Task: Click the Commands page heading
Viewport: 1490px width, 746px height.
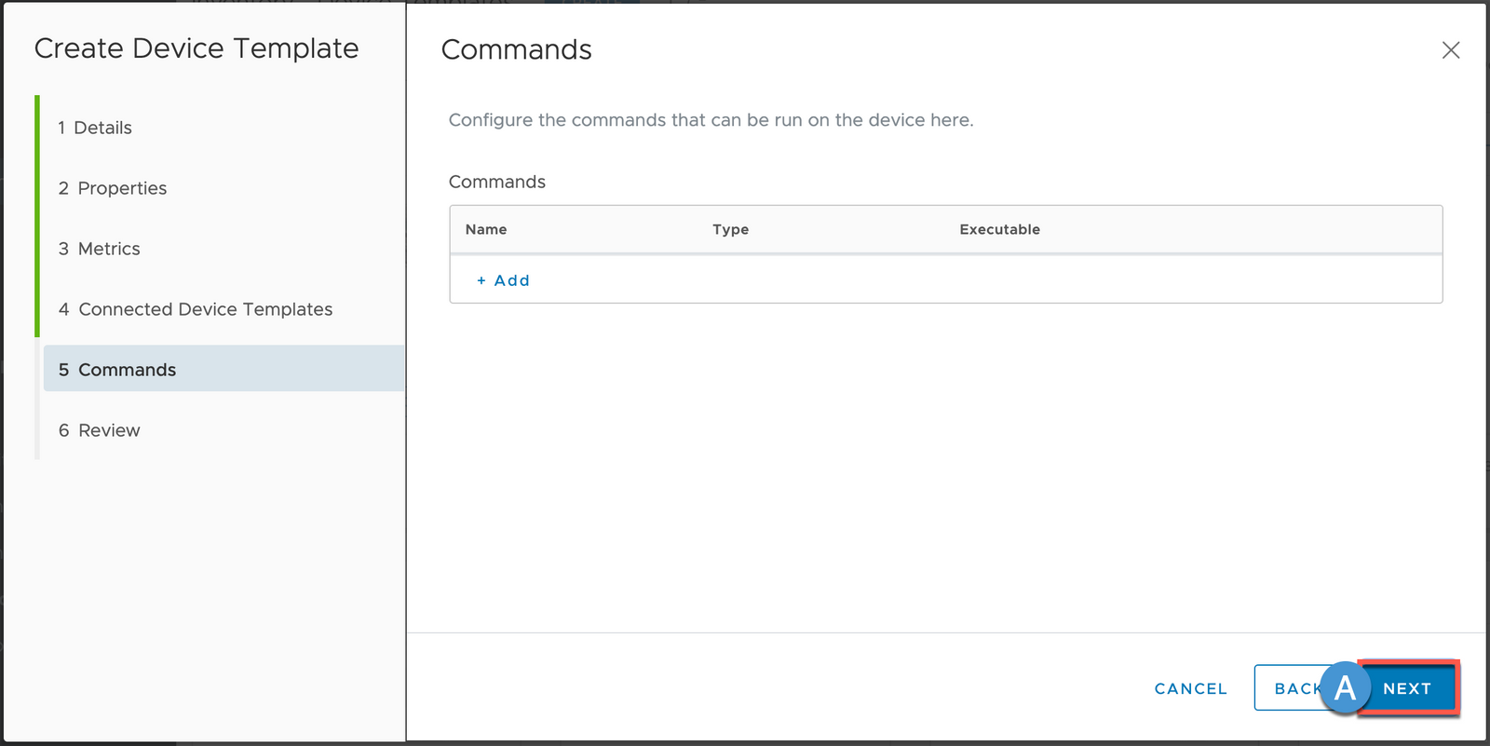Action: click(516, 49)
